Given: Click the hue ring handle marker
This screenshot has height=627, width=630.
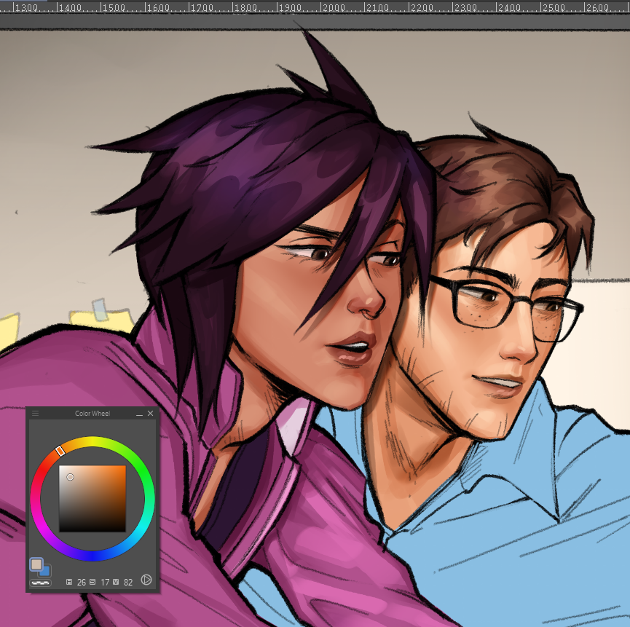Looking at the screenshot, I should [60, 451].
